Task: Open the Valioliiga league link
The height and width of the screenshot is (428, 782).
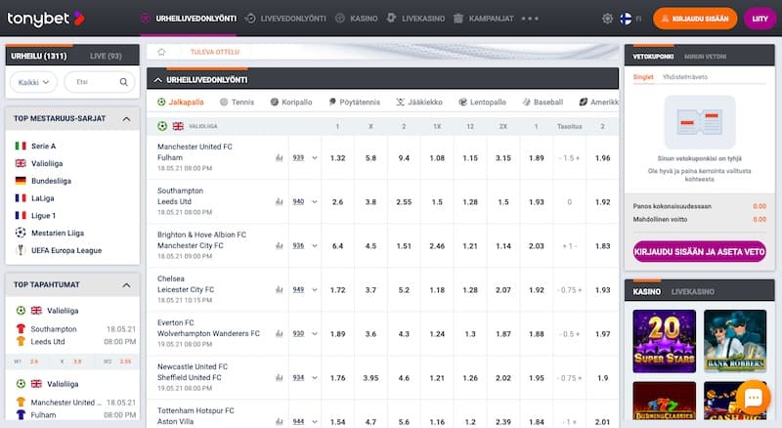Action: tap(47, 163)
